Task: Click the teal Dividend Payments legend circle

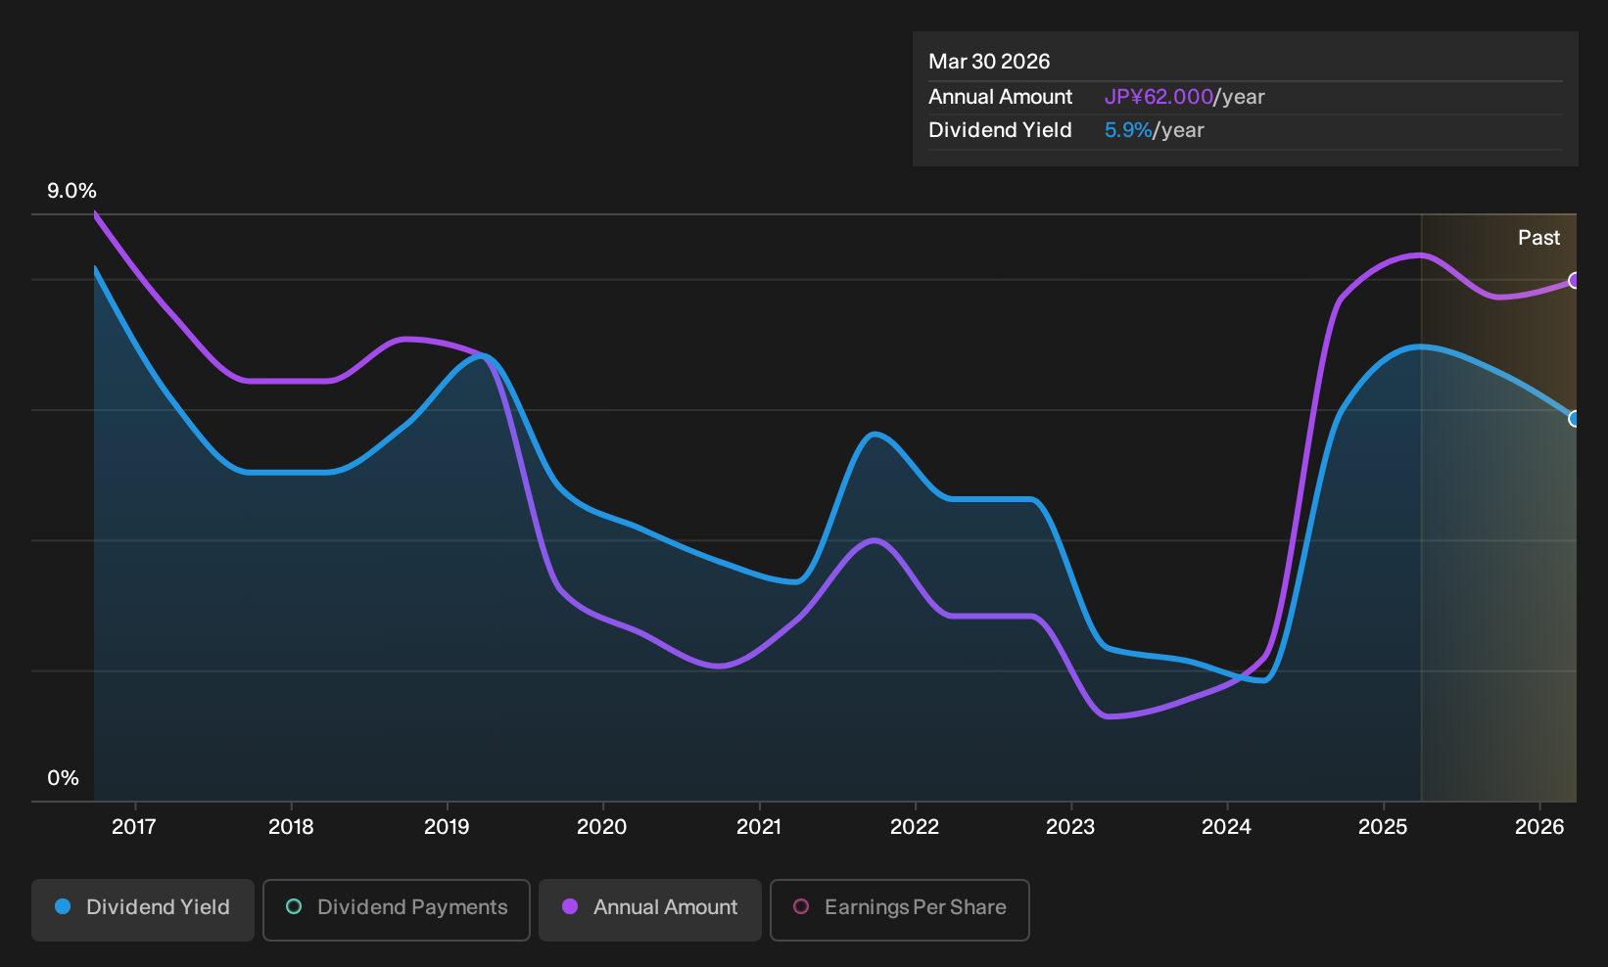Action: point(294,906)
